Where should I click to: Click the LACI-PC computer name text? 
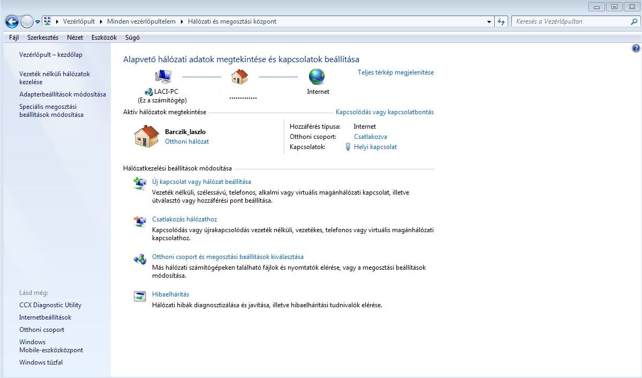[x=166, y=92]
